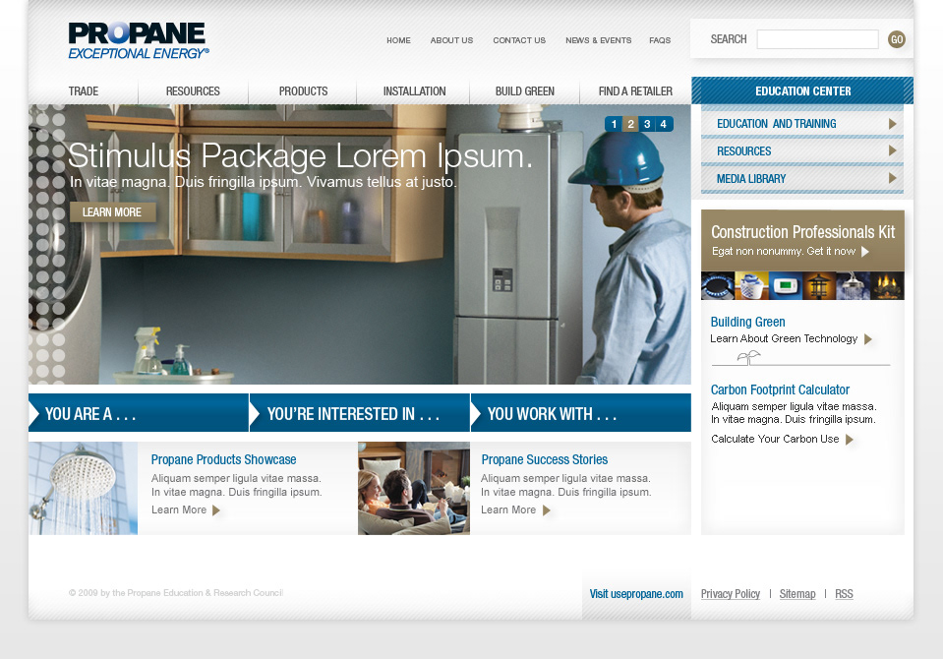943x659 pixels.
Task: Click the gas burner flame thumbnail
Action: 718,285
